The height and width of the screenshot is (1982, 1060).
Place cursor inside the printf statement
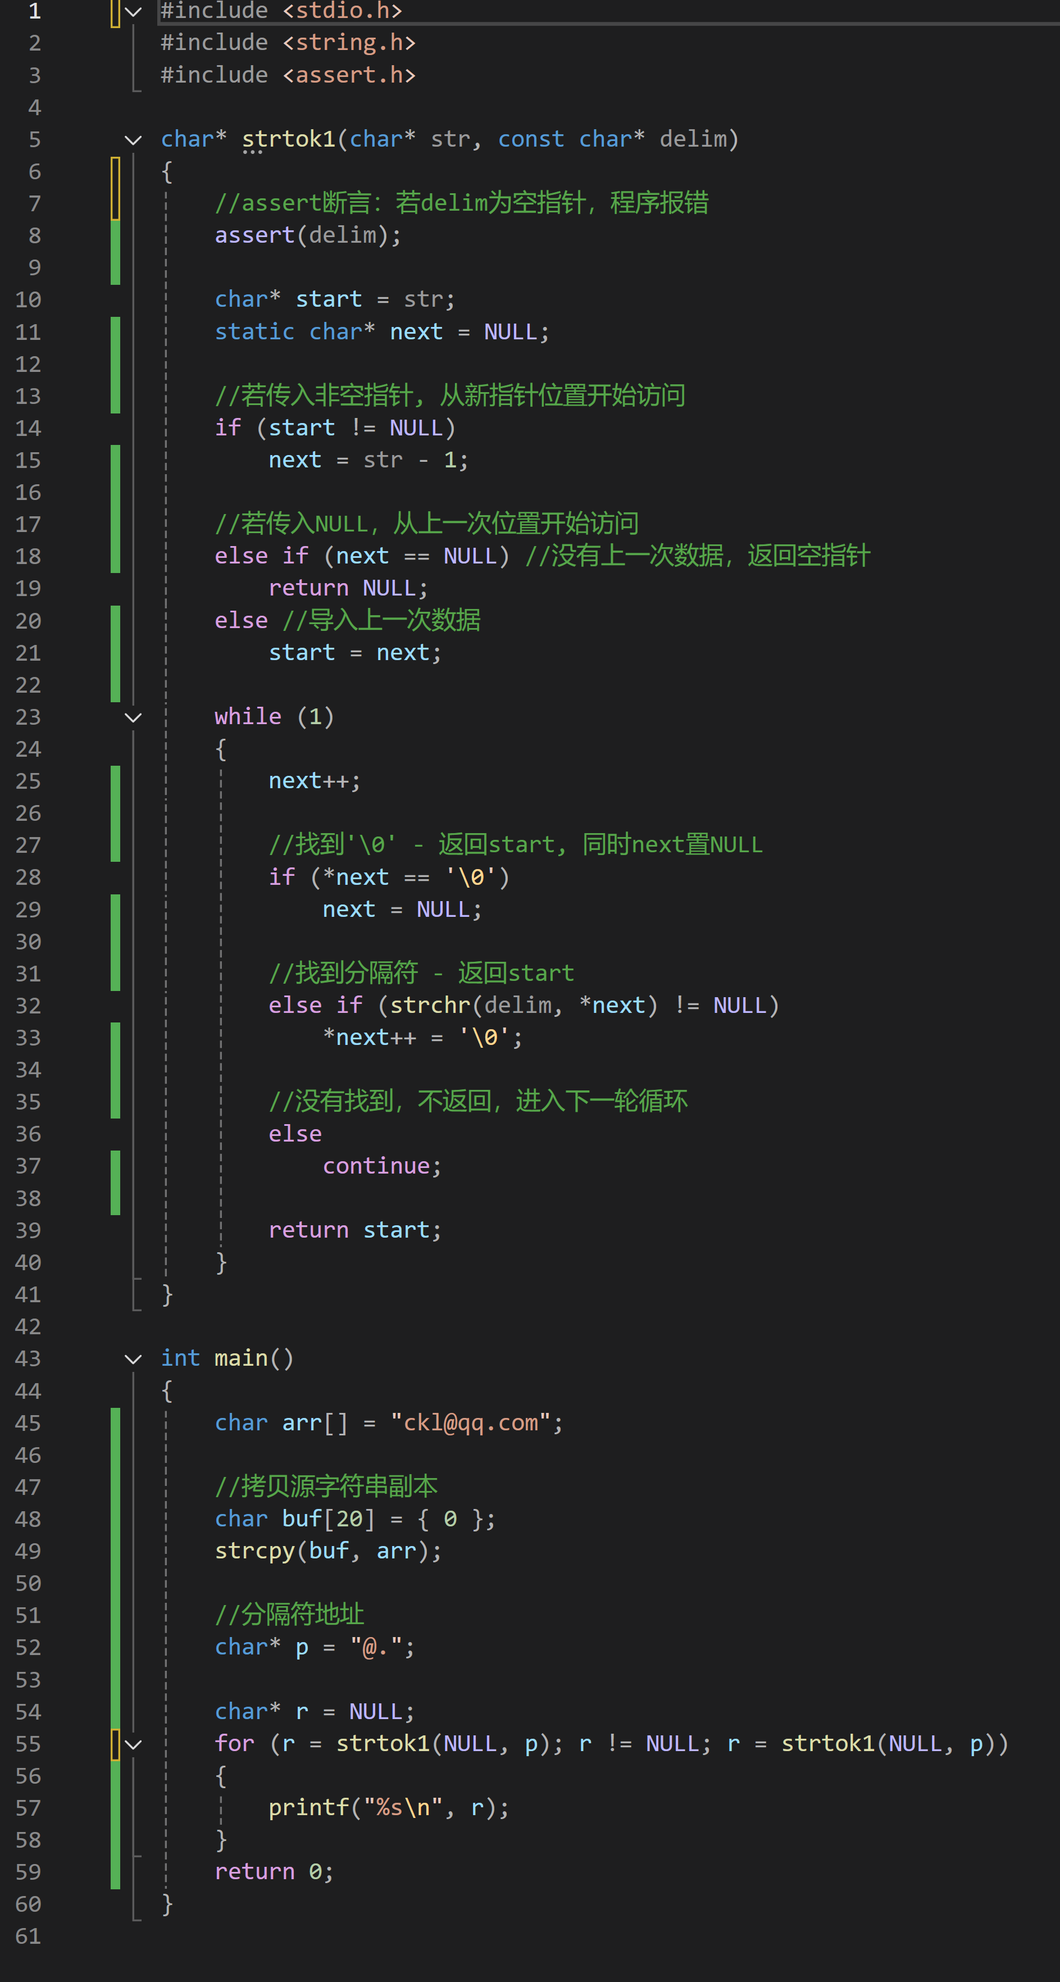tap(385, 1807)
